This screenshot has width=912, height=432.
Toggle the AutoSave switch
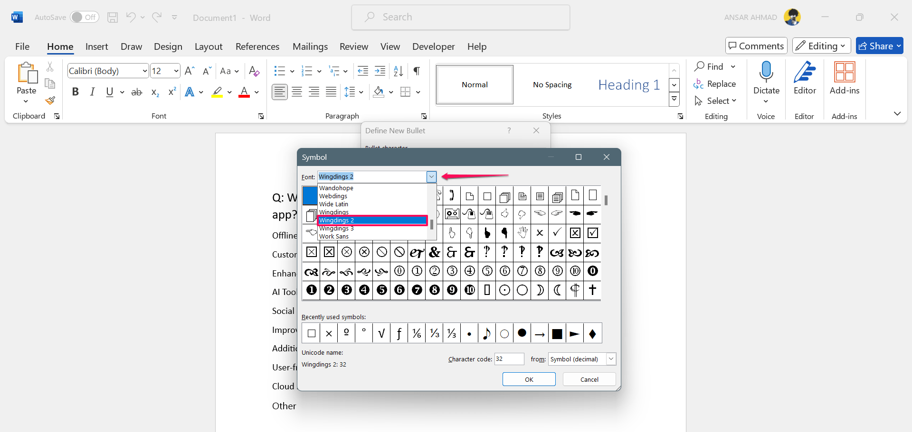click(85, 18)
